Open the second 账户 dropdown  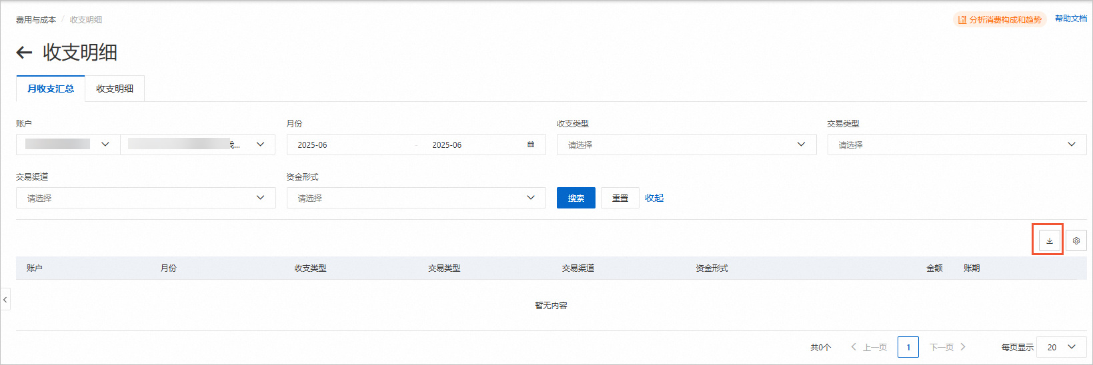pos(197,145)
